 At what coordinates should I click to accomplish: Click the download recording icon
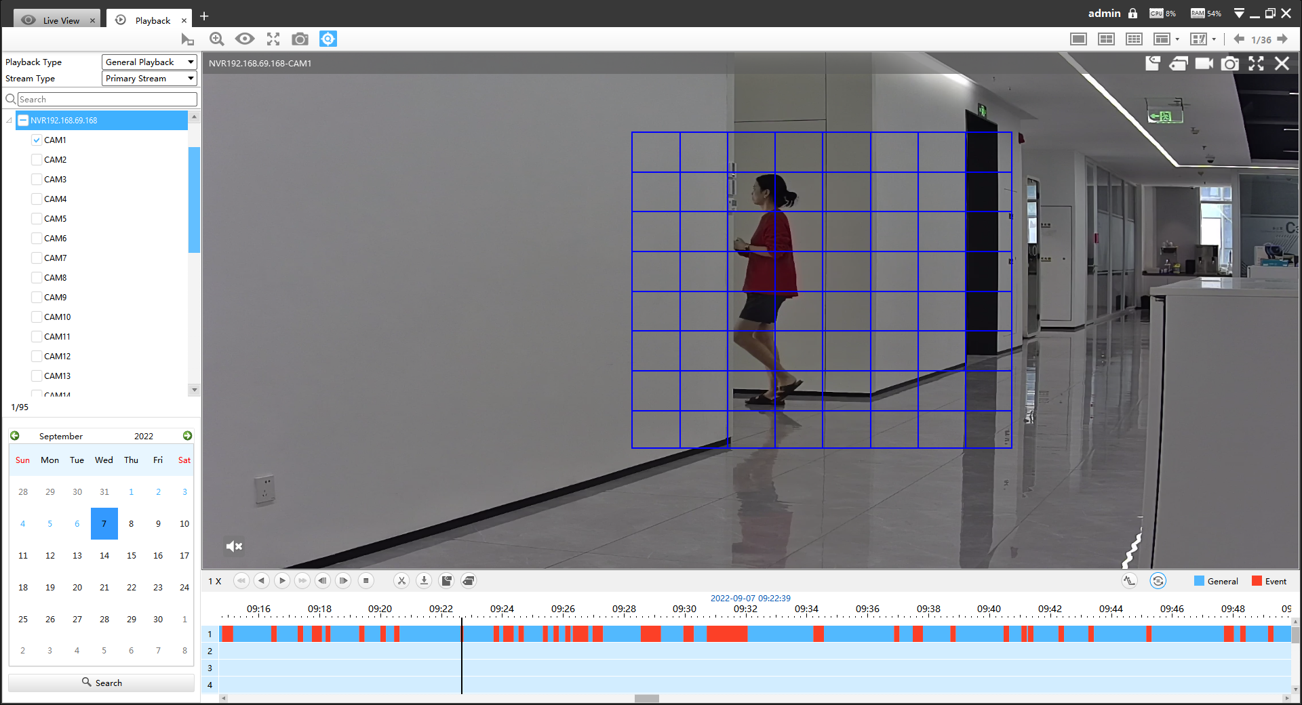pos(424,581)
